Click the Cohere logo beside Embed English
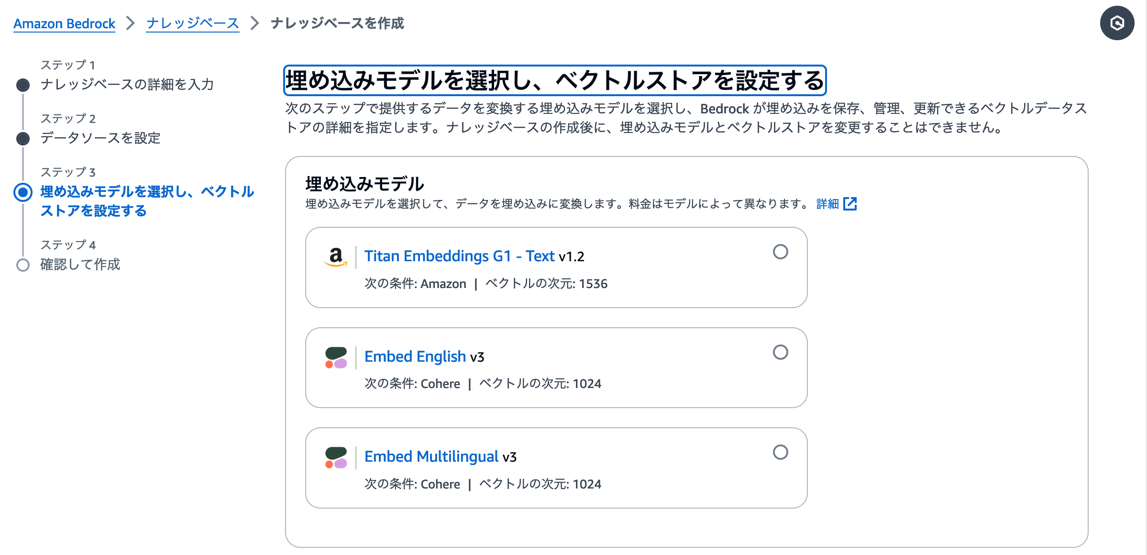 pyautogui.click(x=336, y=358)
